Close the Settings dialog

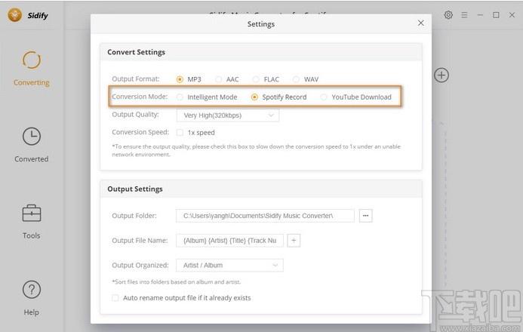(x=421, y=23)
